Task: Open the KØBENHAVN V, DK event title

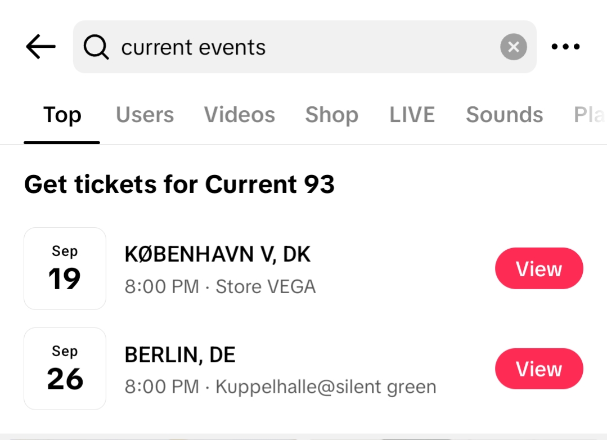Action: 217,255
